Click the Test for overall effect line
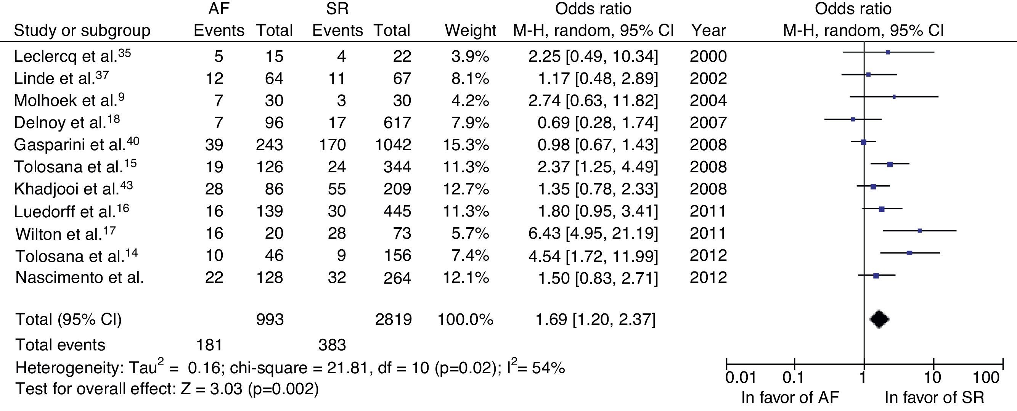Viewport: 1017px width, 411px height. (x=167, y=389)
